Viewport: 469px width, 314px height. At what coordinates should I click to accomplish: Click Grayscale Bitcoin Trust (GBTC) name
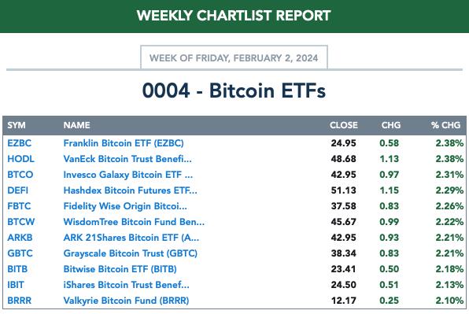131,253
